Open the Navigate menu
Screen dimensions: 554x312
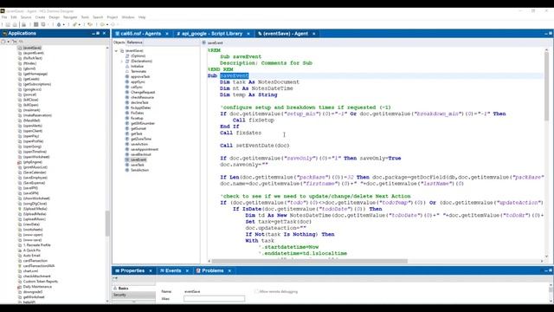coord(70,17)
